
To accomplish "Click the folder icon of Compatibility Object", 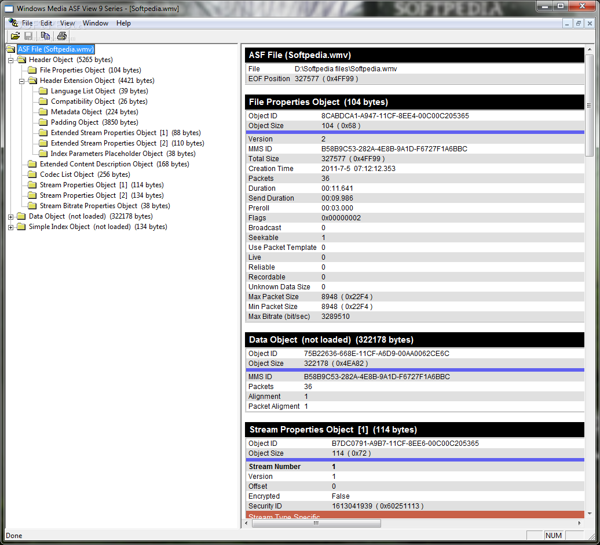I will [43, 101].
